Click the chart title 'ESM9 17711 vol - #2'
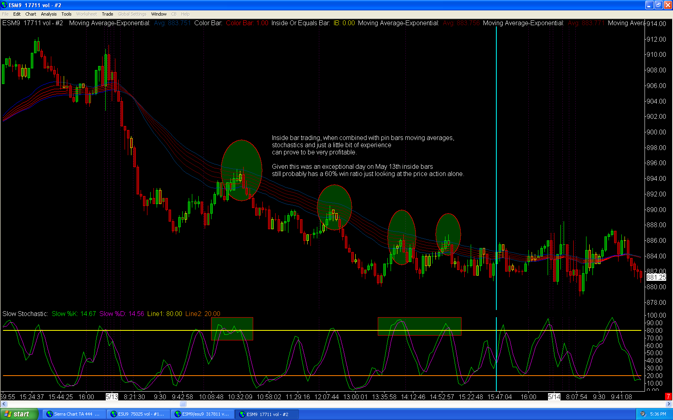This screenshot has width=673, height=420. click(33, 23)
